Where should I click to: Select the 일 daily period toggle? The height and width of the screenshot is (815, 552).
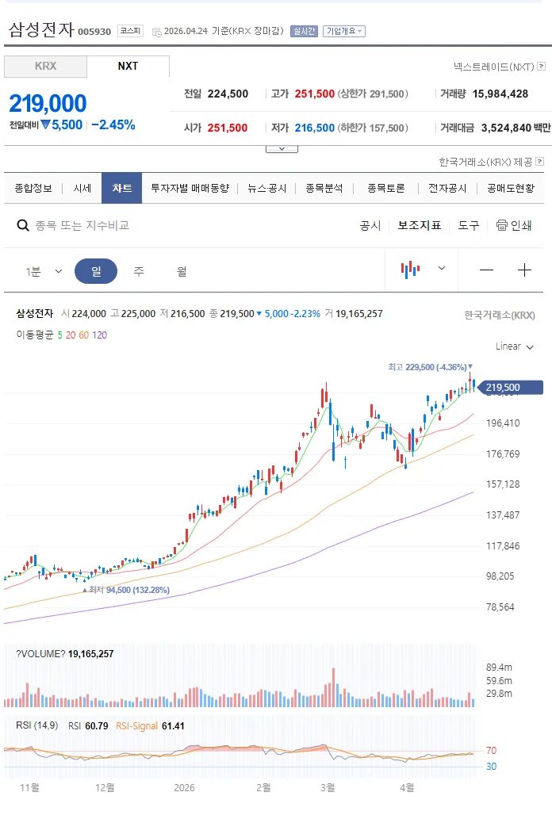[x=96, y=271]
